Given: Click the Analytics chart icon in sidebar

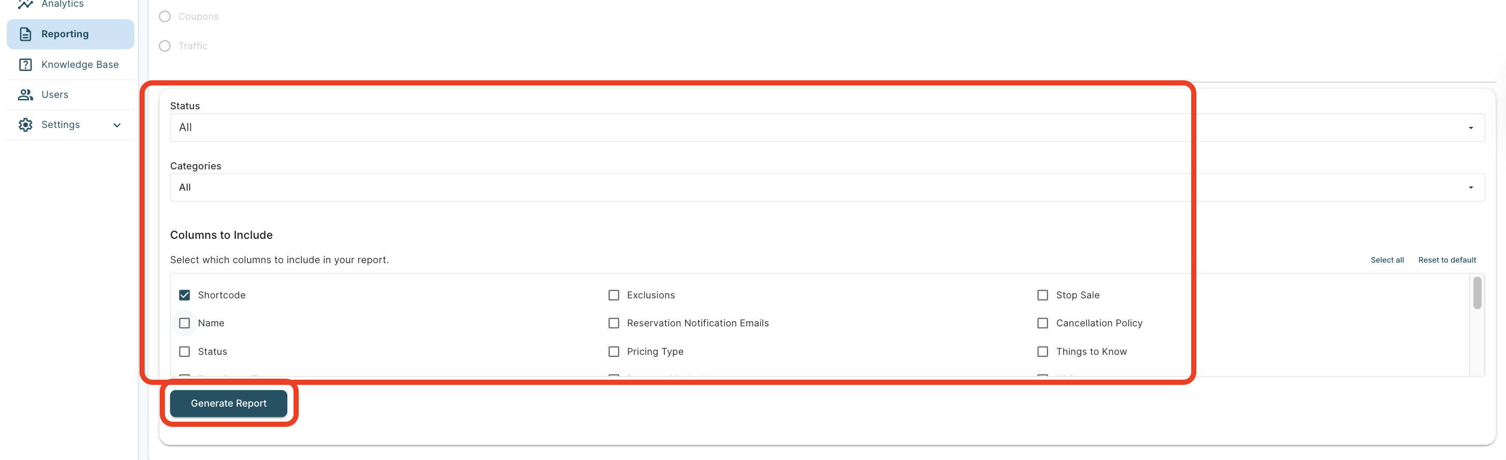Looking at the screenshot, I should point(25,5).
